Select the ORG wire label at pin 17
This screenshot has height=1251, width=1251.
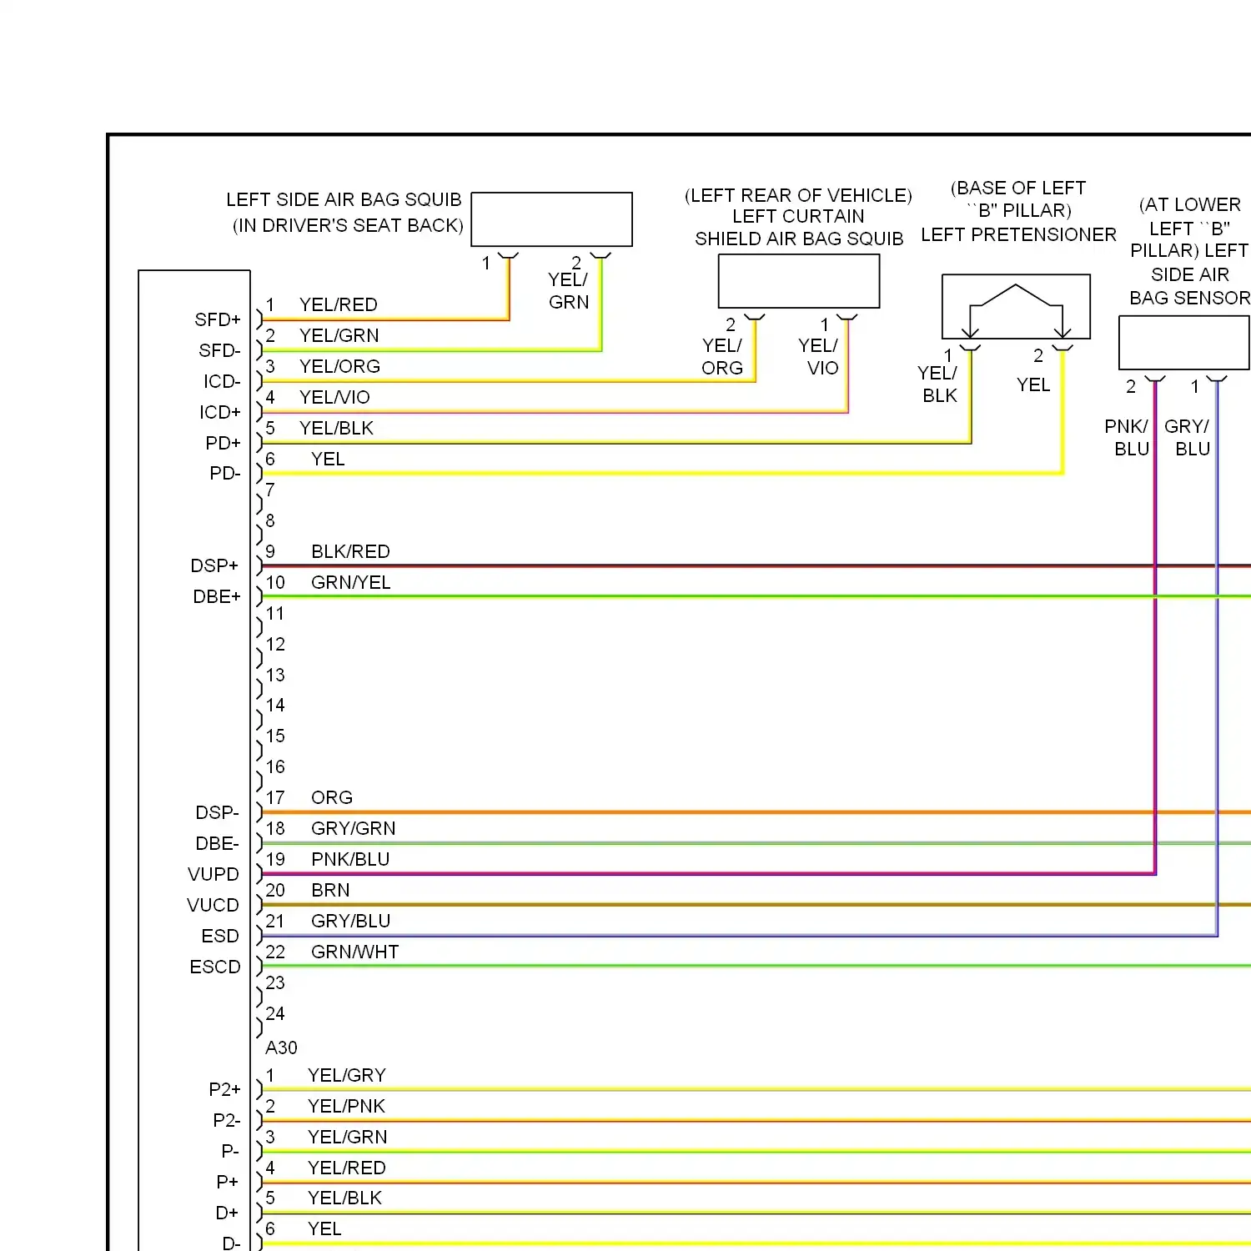[332, 797]
